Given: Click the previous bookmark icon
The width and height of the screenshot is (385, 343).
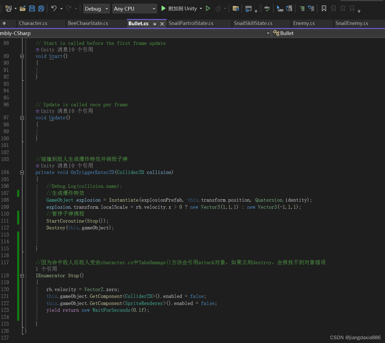Looking at the screenshot, I should tap(333, 9).
